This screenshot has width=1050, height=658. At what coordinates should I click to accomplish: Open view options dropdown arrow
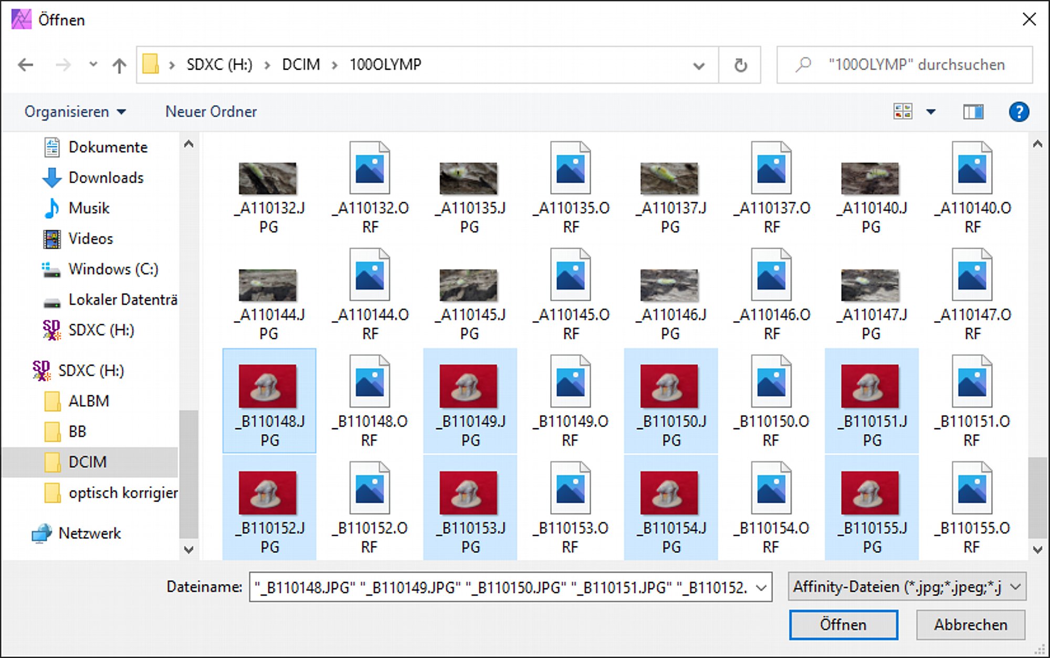pos(931,112)
